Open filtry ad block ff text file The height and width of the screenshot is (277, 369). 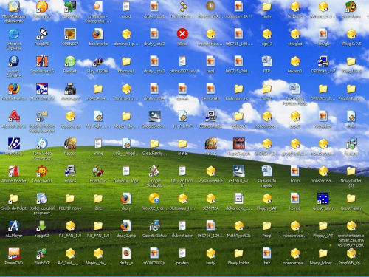pos(182,171)
